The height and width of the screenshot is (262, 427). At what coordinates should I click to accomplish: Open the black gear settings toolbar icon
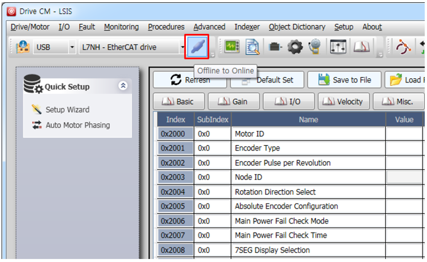point(295,47)
